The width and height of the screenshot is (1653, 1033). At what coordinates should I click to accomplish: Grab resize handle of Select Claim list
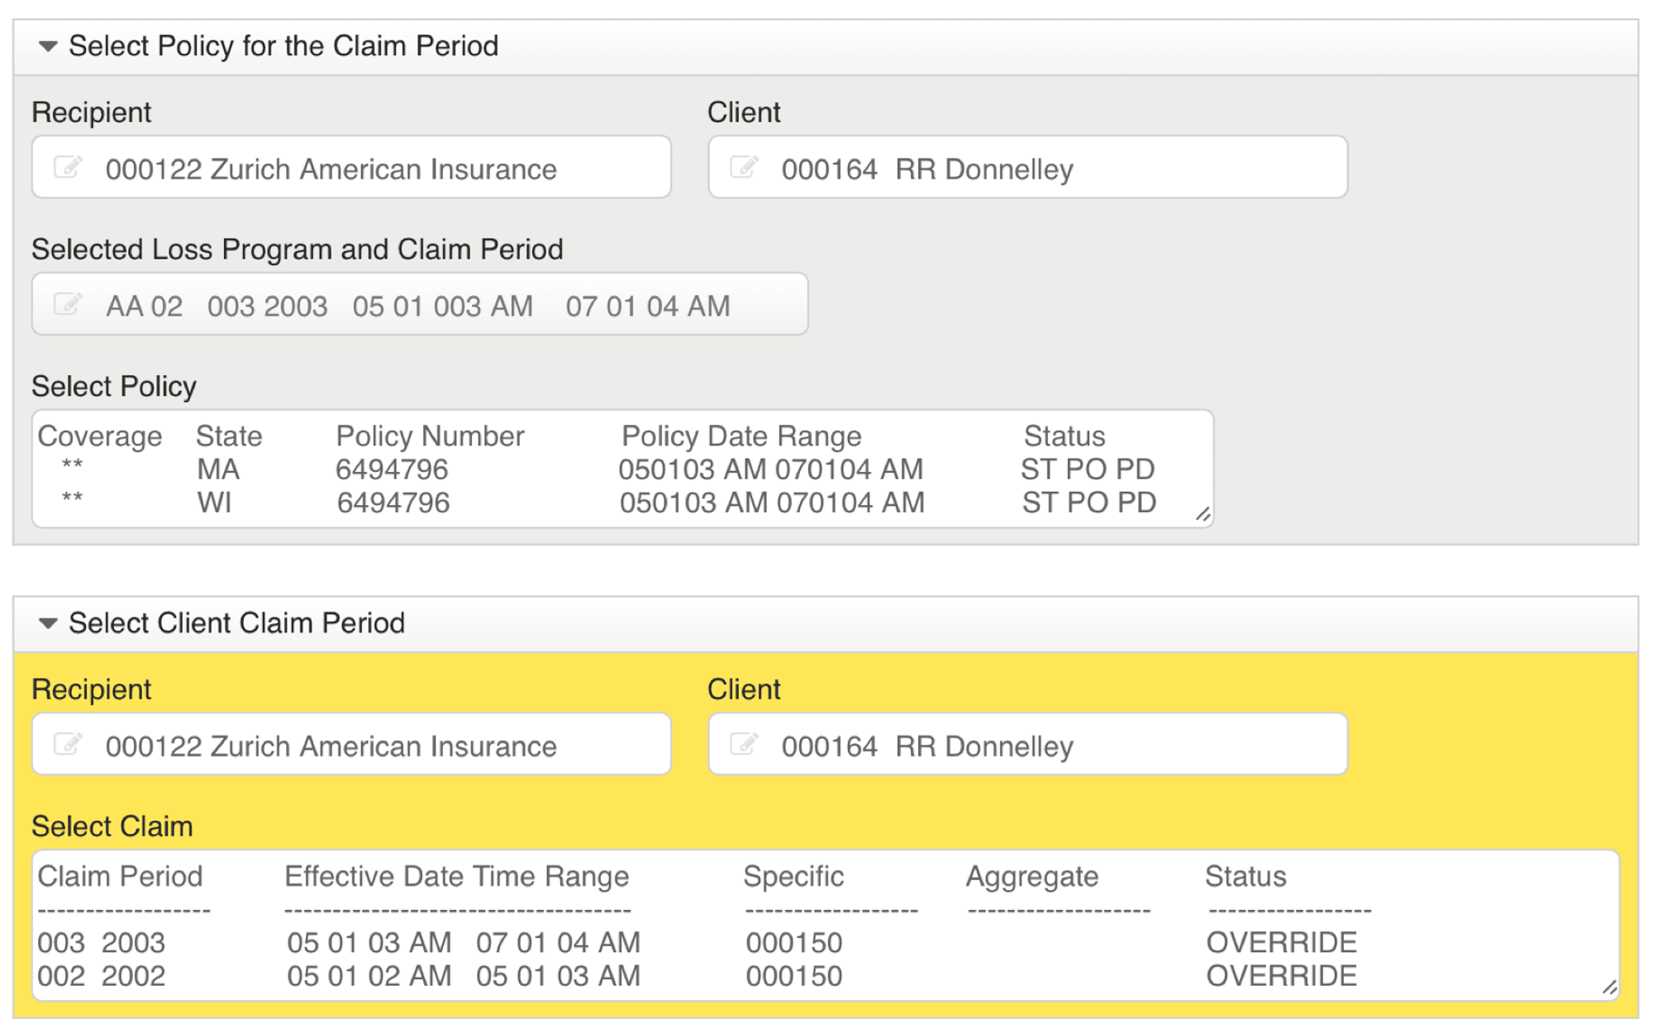[x=1608, y=988]
